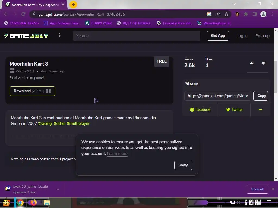
Task: Open more share options ellipsis
Action: [x=260, y=110]
